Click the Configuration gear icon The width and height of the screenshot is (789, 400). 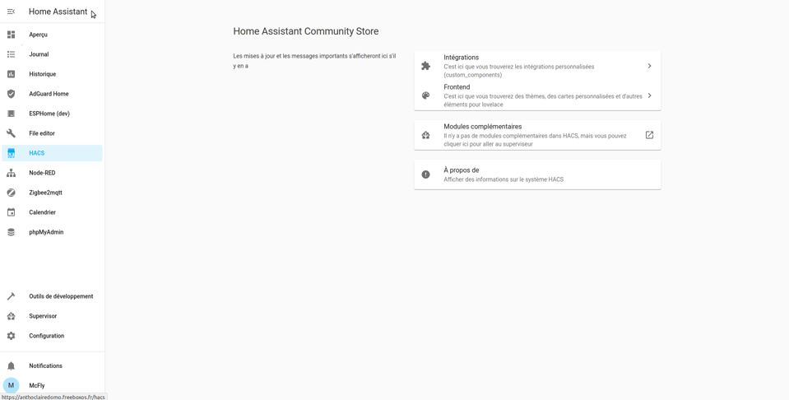(11, 336)
